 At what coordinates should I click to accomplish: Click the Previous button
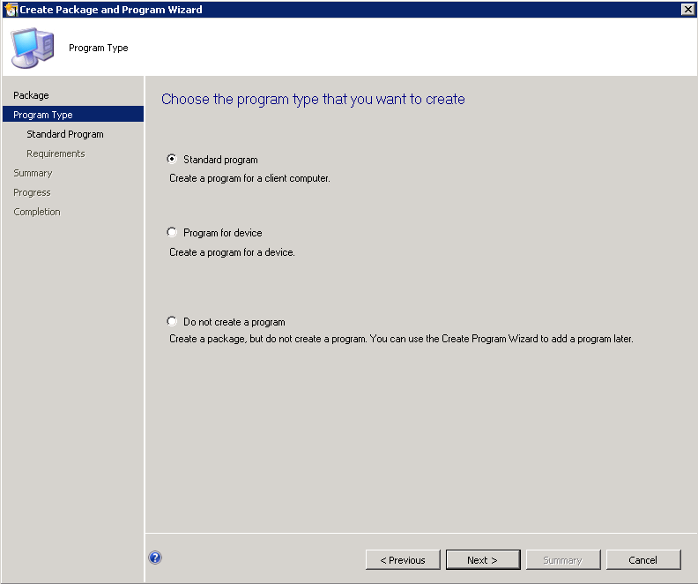pyautogui.click(x=403, y=559)
